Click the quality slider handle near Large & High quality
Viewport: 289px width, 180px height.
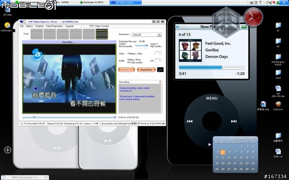click(146, 45)
